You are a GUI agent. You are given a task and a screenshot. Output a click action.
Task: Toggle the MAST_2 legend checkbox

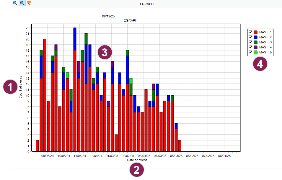pos(250,37)
